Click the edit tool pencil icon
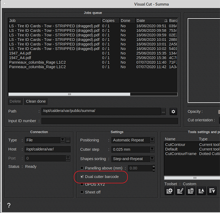 click(180, 191)
